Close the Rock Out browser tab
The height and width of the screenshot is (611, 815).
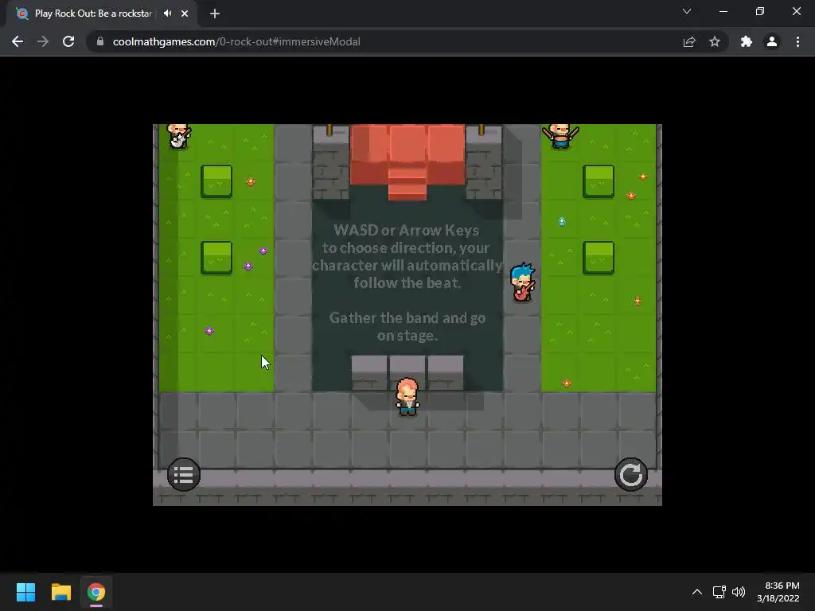click(185, 14)
